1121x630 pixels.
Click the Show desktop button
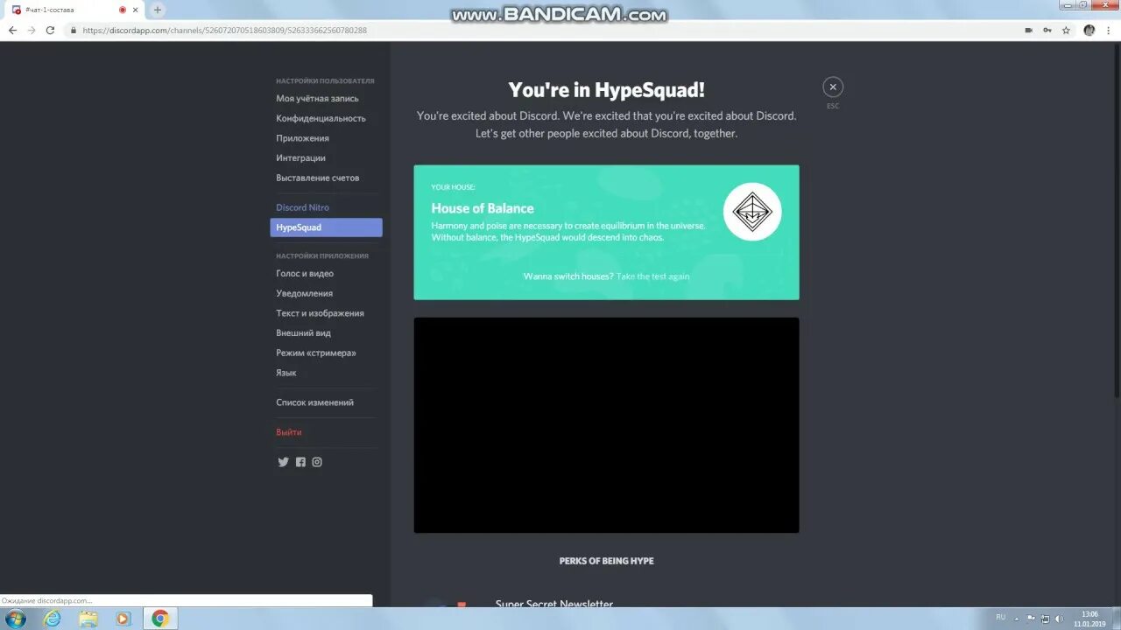[1116, 619]
